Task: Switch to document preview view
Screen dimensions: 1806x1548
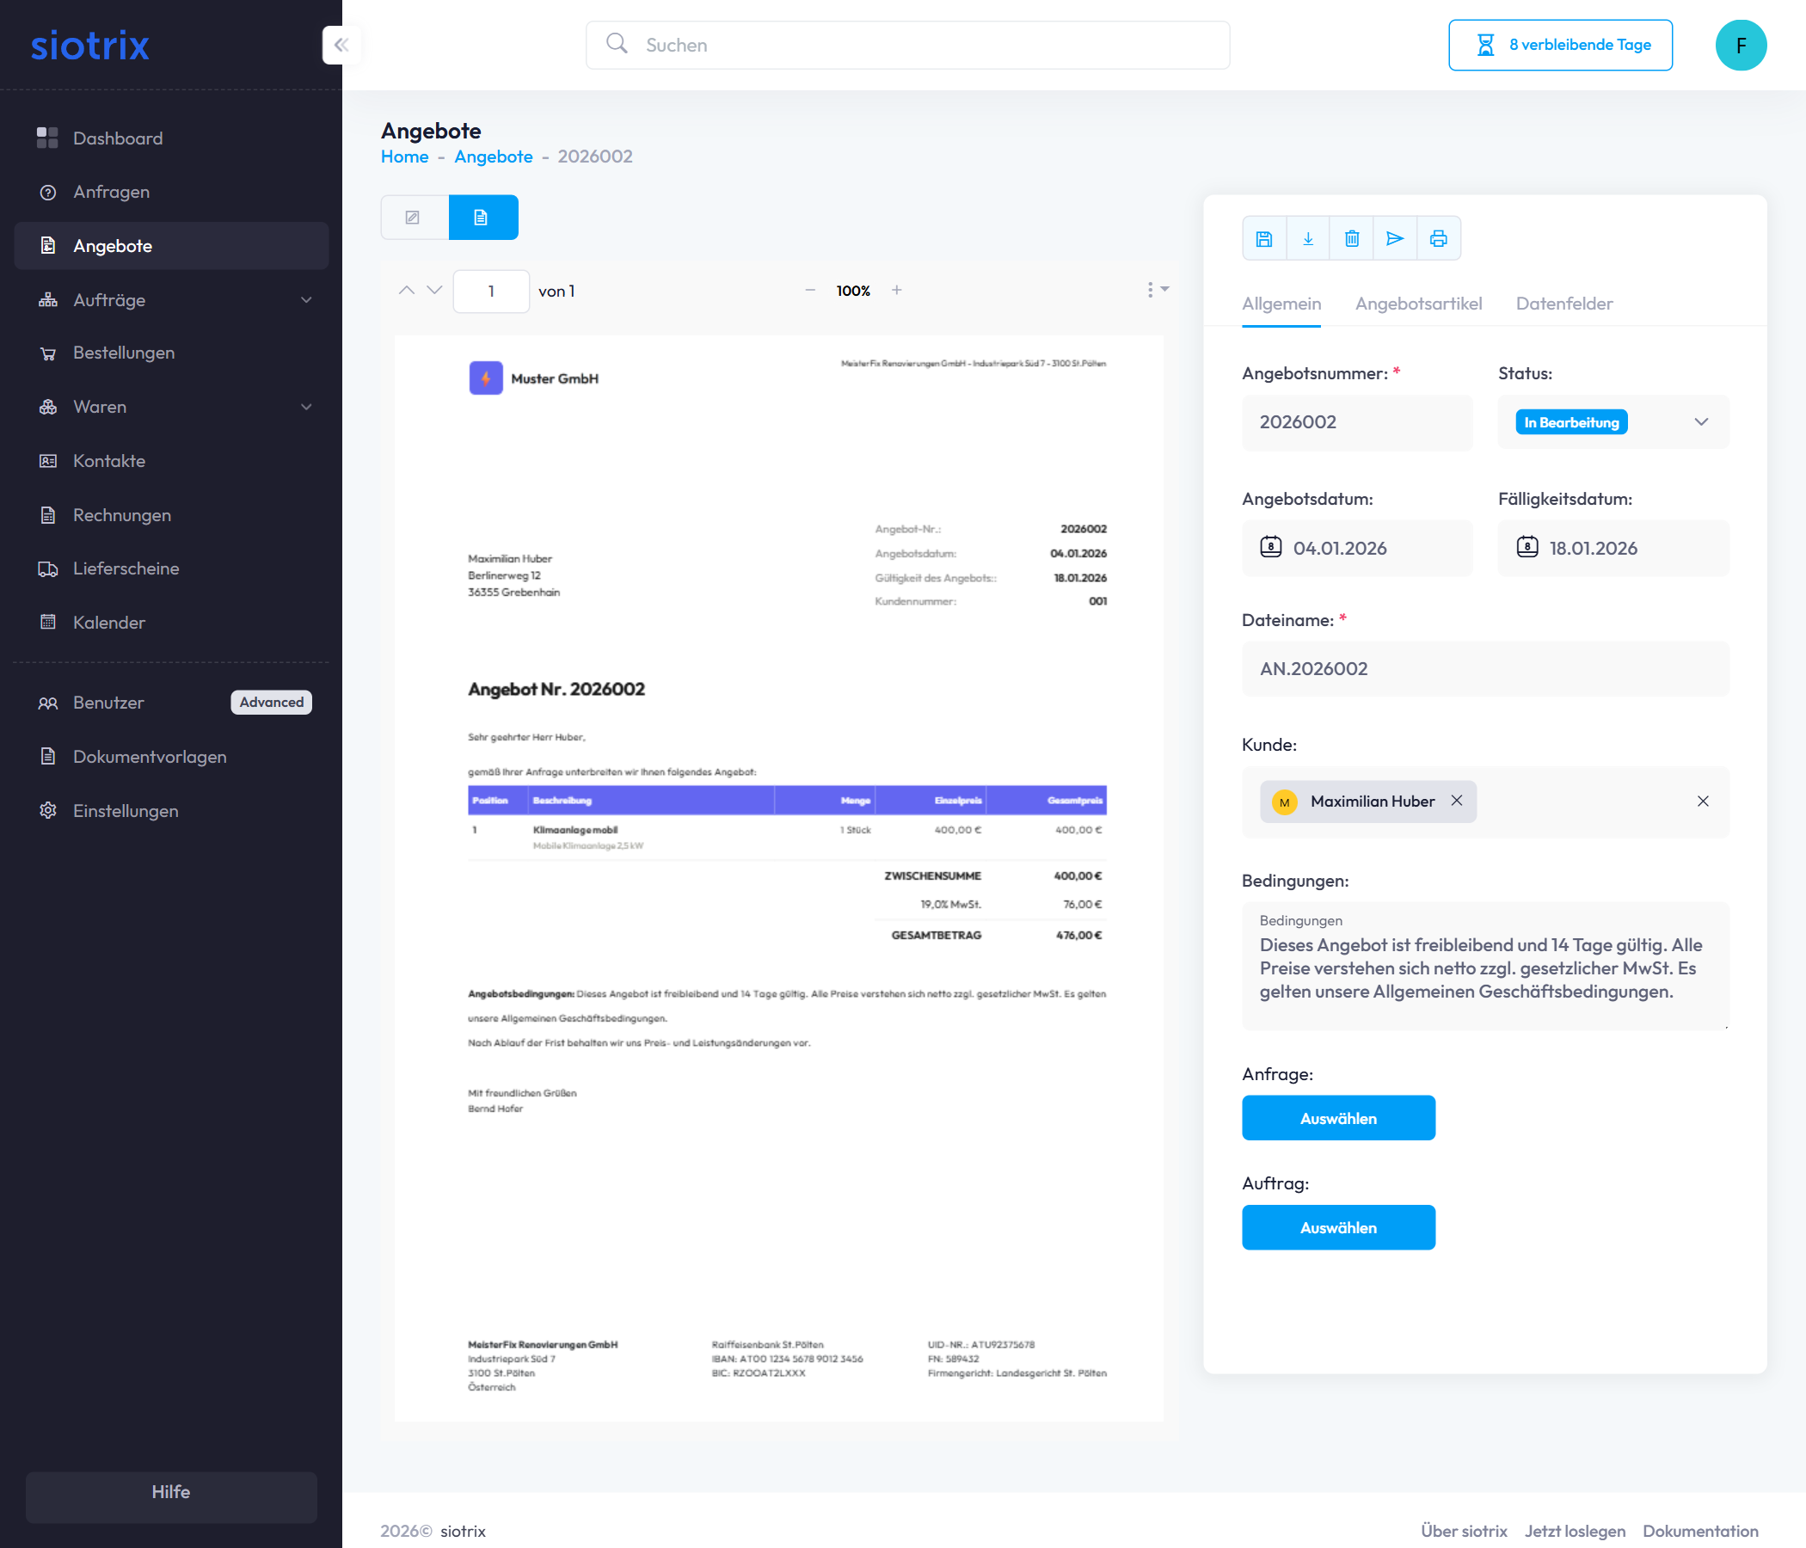Action: (x=482, y=217)
